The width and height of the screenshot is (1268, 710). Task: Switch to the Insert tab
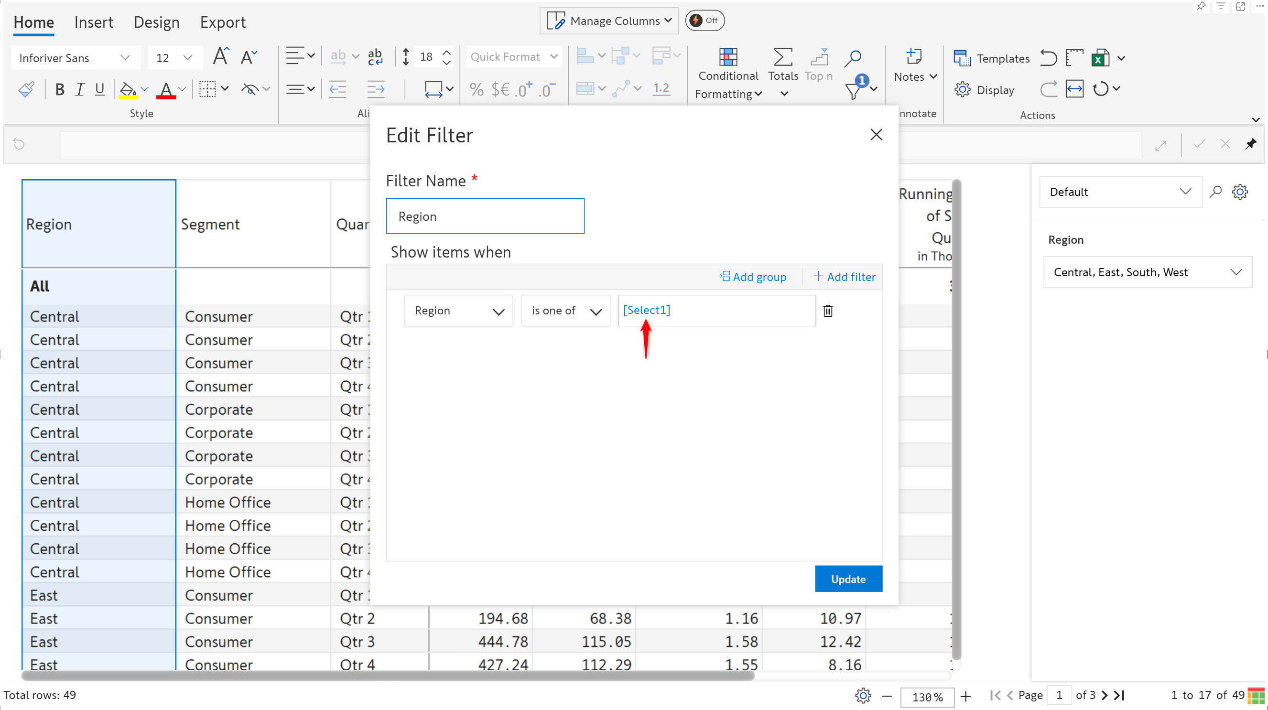tap(94, 22)
